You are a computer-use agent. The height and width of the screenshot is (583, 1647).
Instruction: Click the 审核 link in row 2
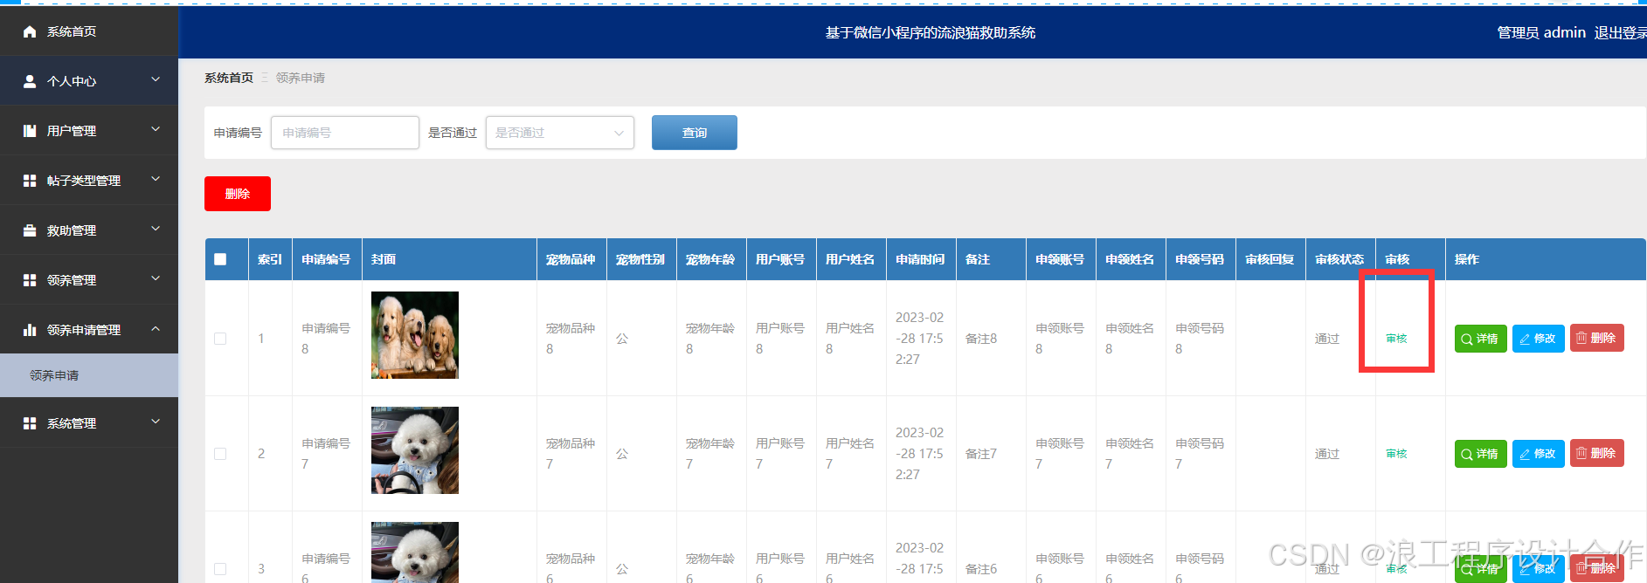pyautogui.click(x=1396, y=454)
